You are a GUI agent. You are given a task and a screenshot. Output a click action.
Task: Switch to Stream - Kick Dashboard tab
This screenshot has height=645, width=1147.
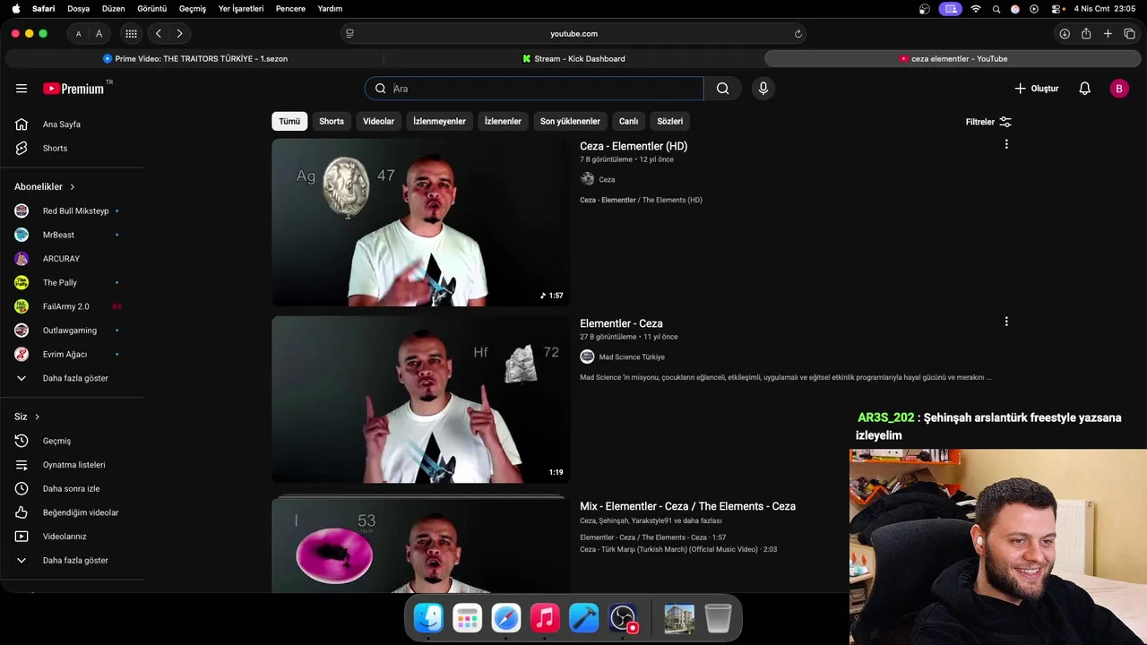point(573,59)
